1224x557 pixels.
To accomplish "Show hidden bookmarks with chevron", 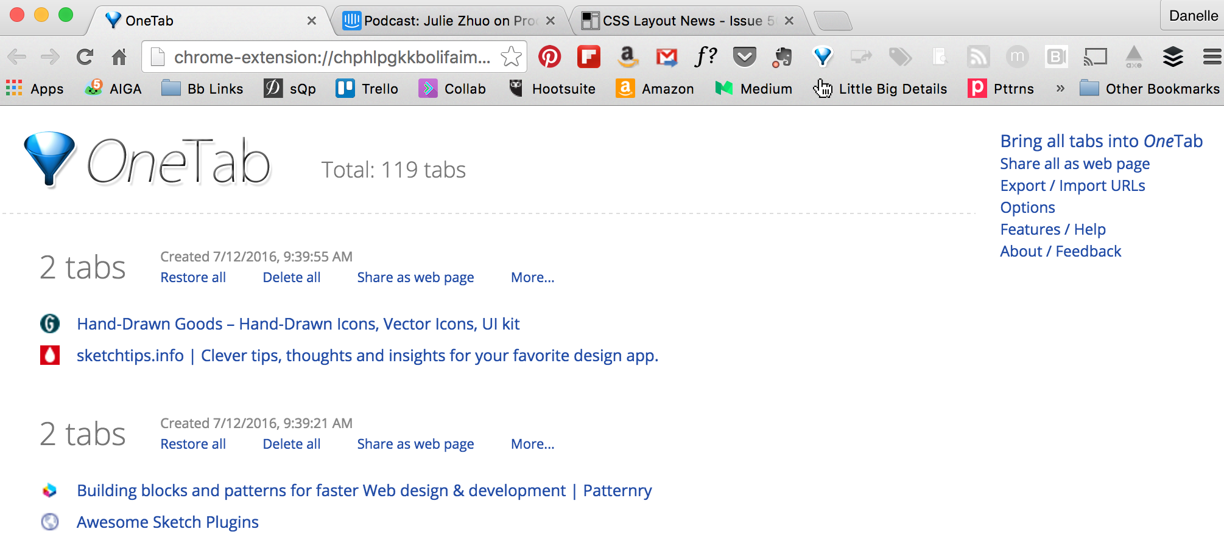I will coord(1060,89).
